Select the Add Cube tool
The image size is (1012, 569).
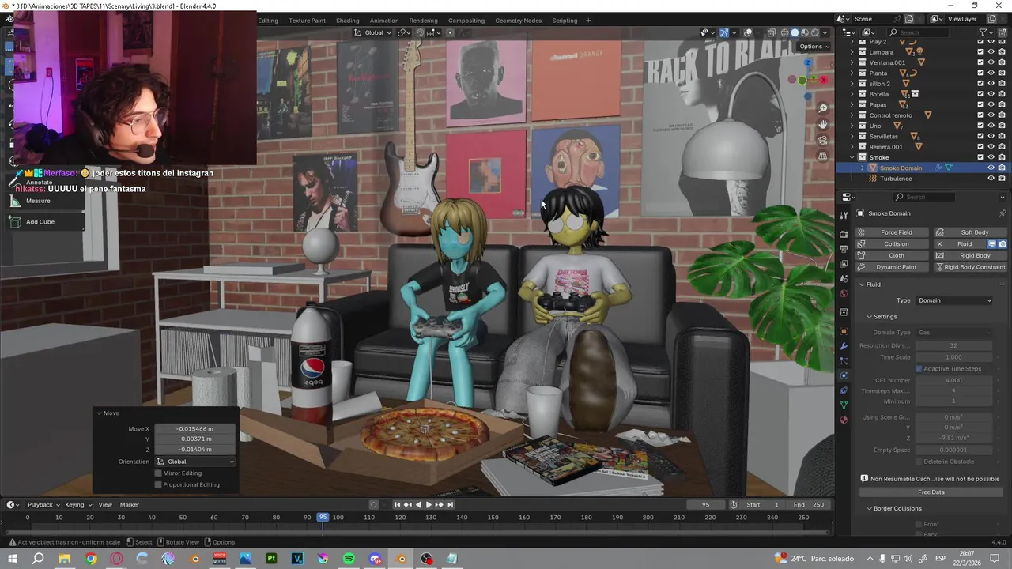pos(40,222)
